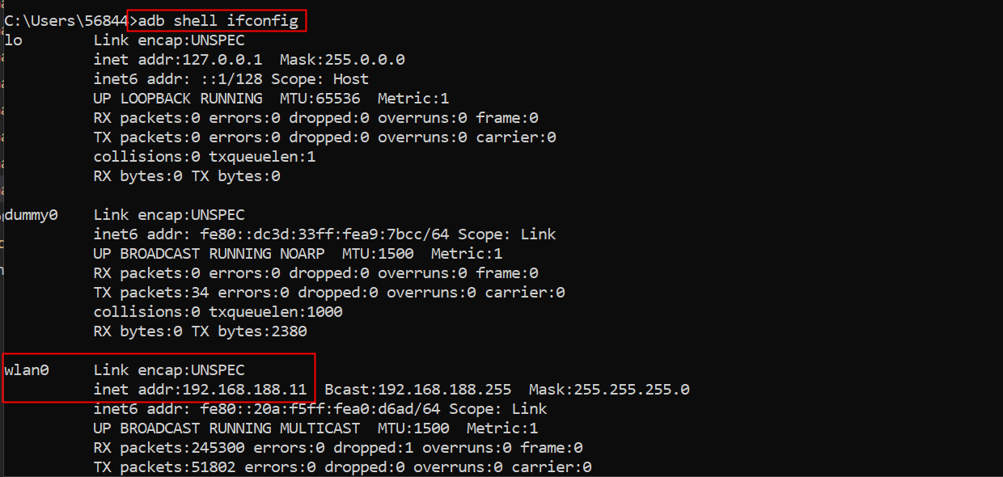Click the UP BROADCAST RUNNING MULTICAST line
1003x477 pixels.
pyautogui.click(x=226, y=428)
